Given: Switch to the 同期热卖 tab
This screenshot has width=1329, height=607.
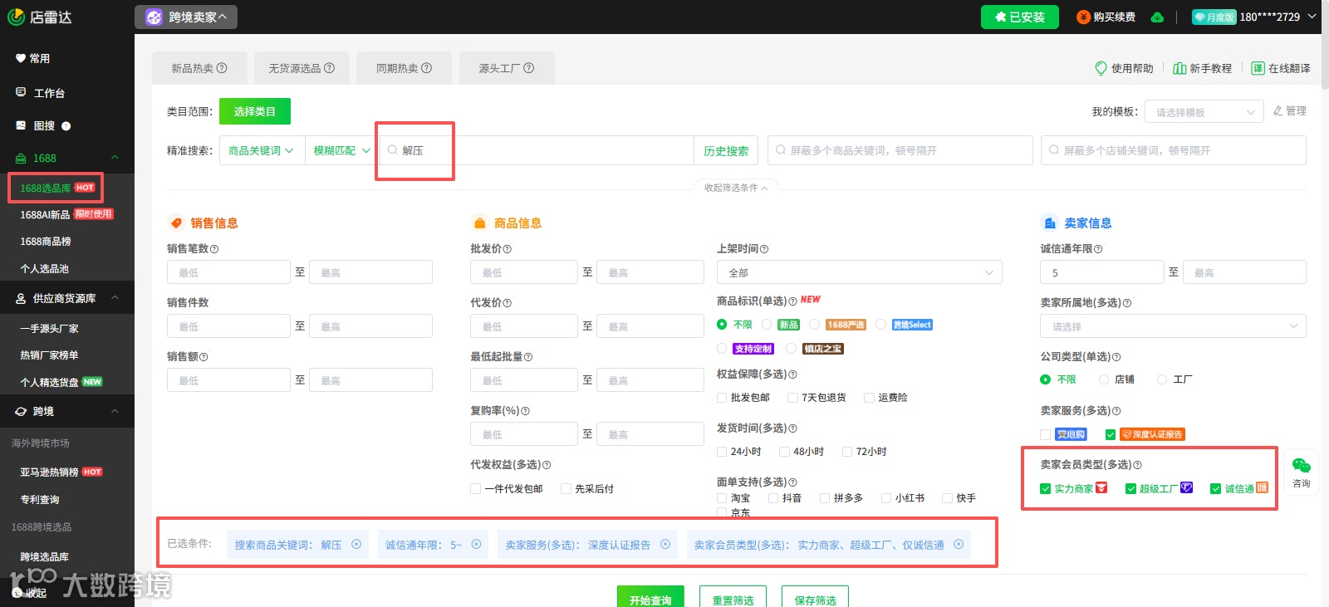Looking at the screenshot, I should (404, 68).
